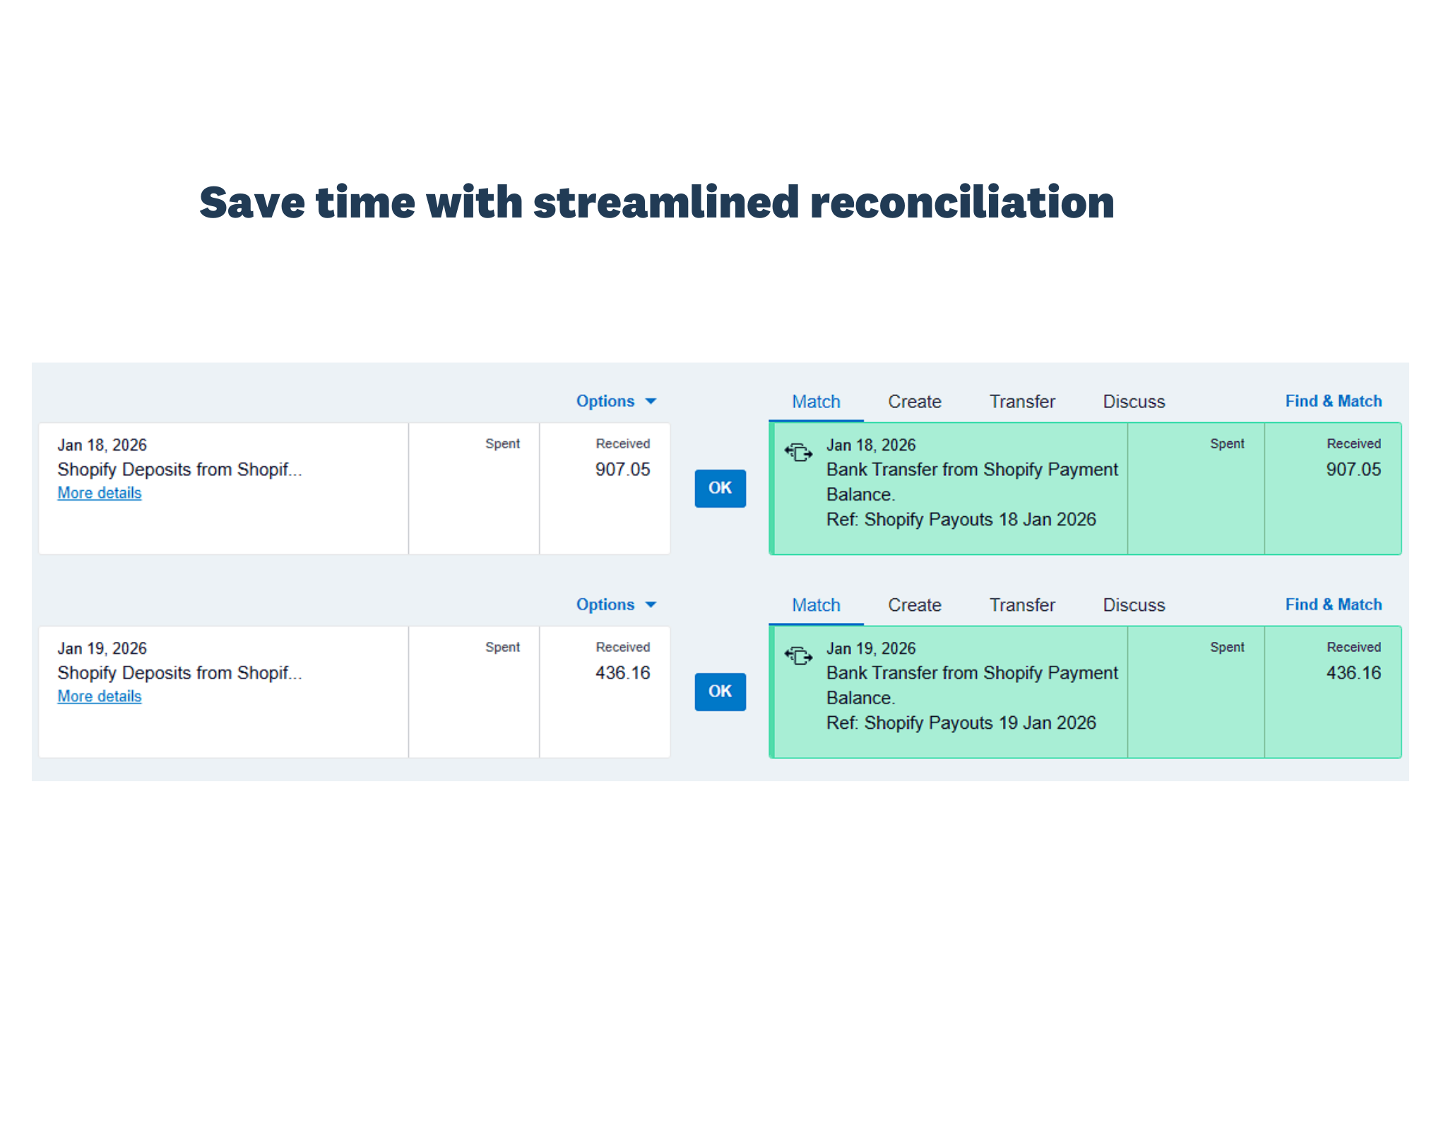Click the bank transfer icon beside Jan 19 match
The height and width of the screenshot is (1144, 1441).
799,655
